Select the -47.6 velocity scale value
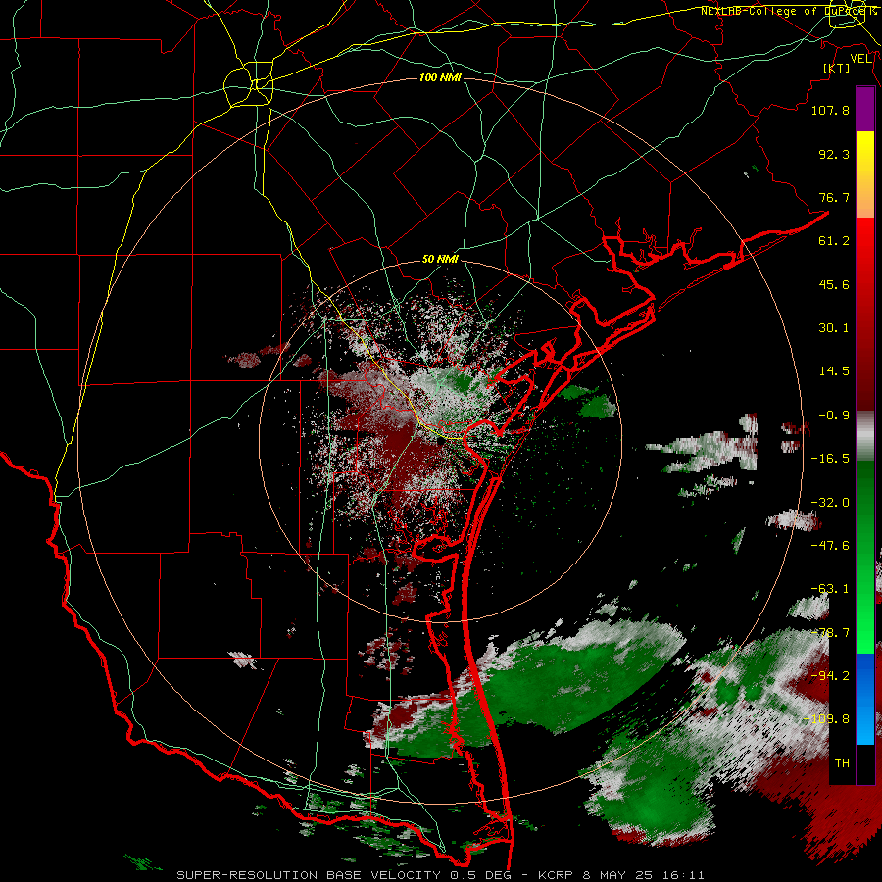Screen dimensions: 882x882 click(x=830, y=546)
